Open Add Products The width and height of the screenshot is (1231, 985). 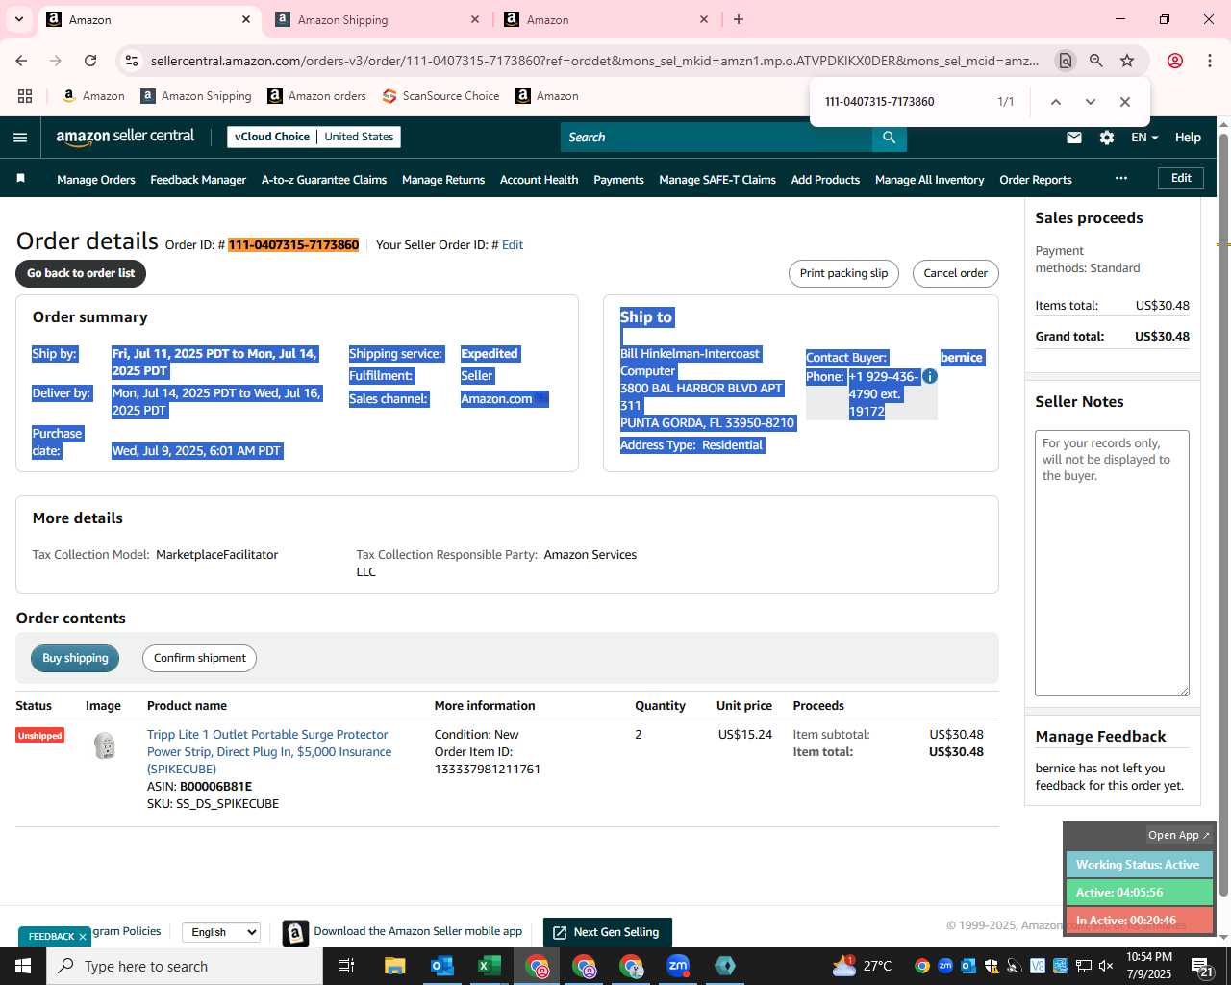(x=825, y=180)
